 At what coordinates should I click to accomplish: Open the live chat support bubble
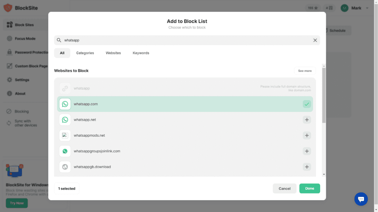(x=361, y=199)
